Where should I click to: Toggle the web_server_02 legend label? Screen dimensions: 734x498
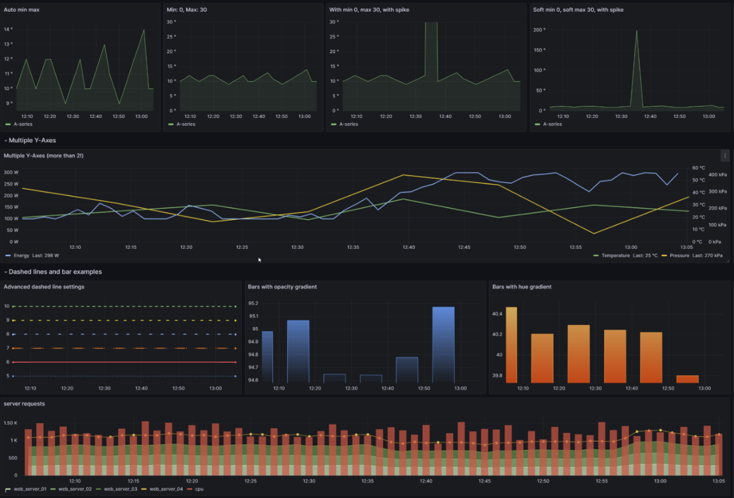click(75, 488)
